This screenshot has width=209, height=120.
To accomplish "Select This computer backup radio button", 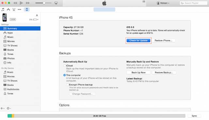I will coord(65,75).
